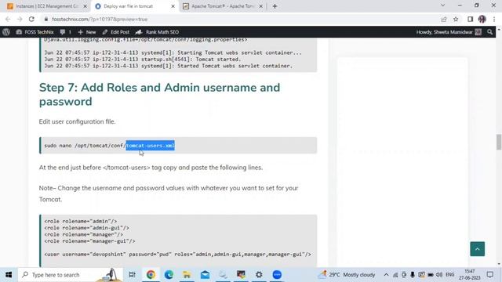Click the page's vertical scrollbar thumb
The width and height of the screenshot is (502, 282).
click(x=499, y=142)
